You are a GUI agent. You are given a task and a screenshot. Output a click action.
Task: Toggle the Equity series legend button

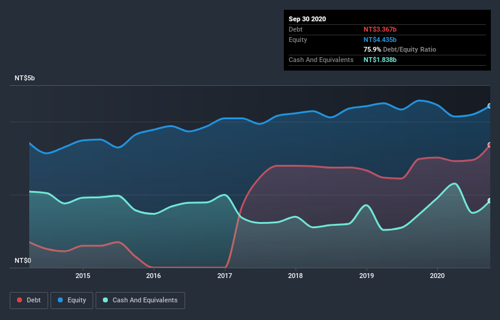pos(72,301)
